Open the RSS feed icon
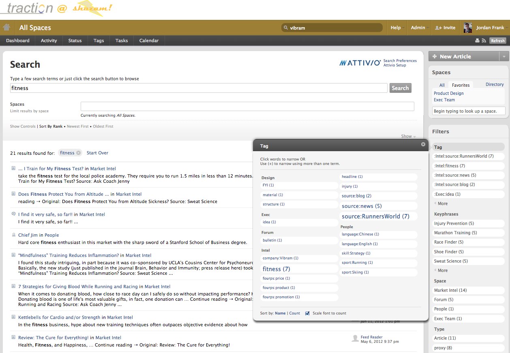 click(484, 41)
